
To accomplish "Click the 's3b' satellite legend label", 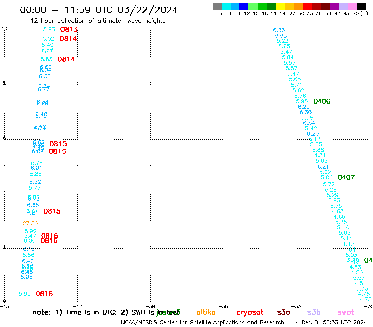I will click(x=314, y=312).
